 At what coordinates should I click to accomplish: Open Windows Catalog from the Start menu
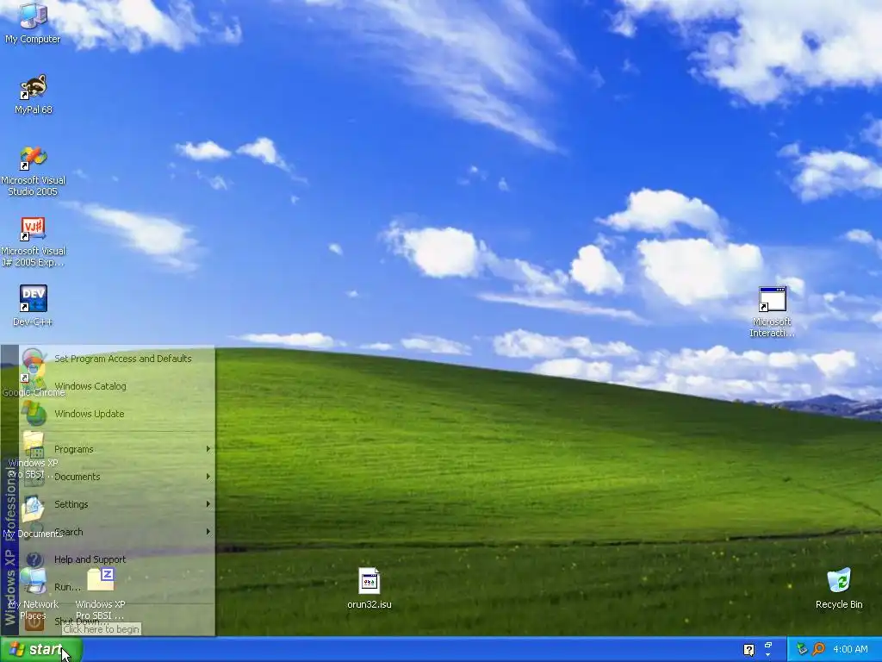click(117, 386)
